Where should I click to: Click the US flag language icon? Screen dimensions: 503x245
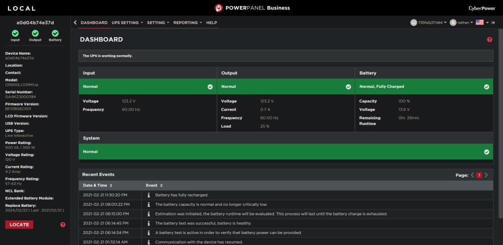click(479, 23)
